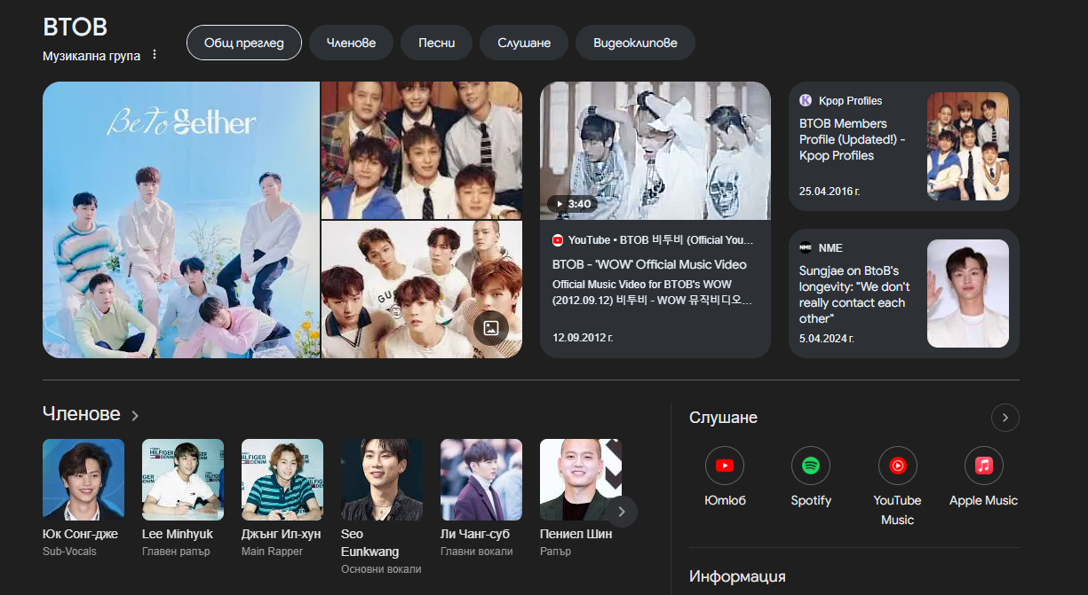Click the NME source logo
Screen dimensions: 1088x595
(x=806, y=248)
